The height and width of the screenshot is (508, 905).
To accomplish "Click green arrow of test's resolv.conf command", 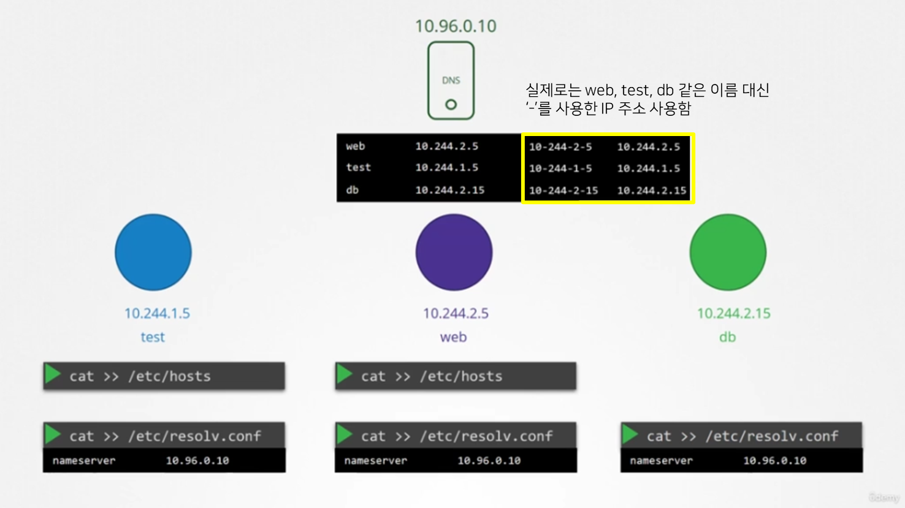I will point(53,434).
